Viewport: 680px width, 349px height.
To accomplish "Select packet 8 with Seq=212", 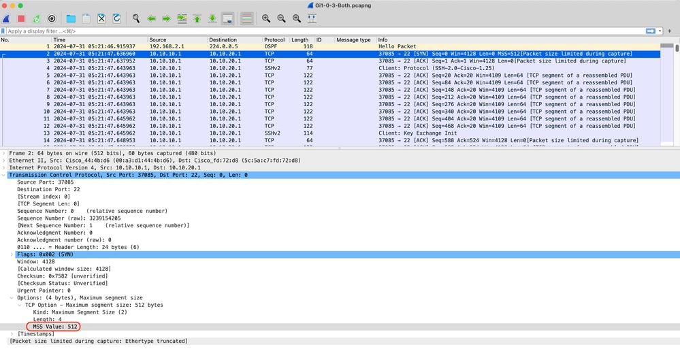I will tap(330, 97).
